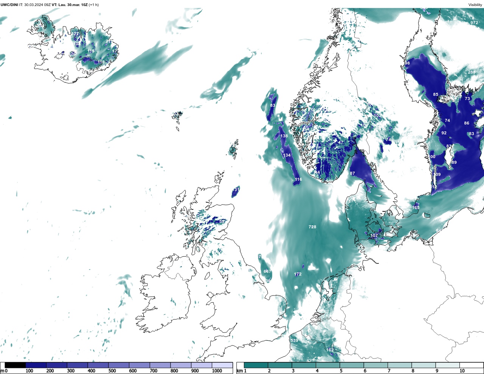Click the '286' value over Finland
The width and height of the screenshot is (484, 374).
[472, 72]
